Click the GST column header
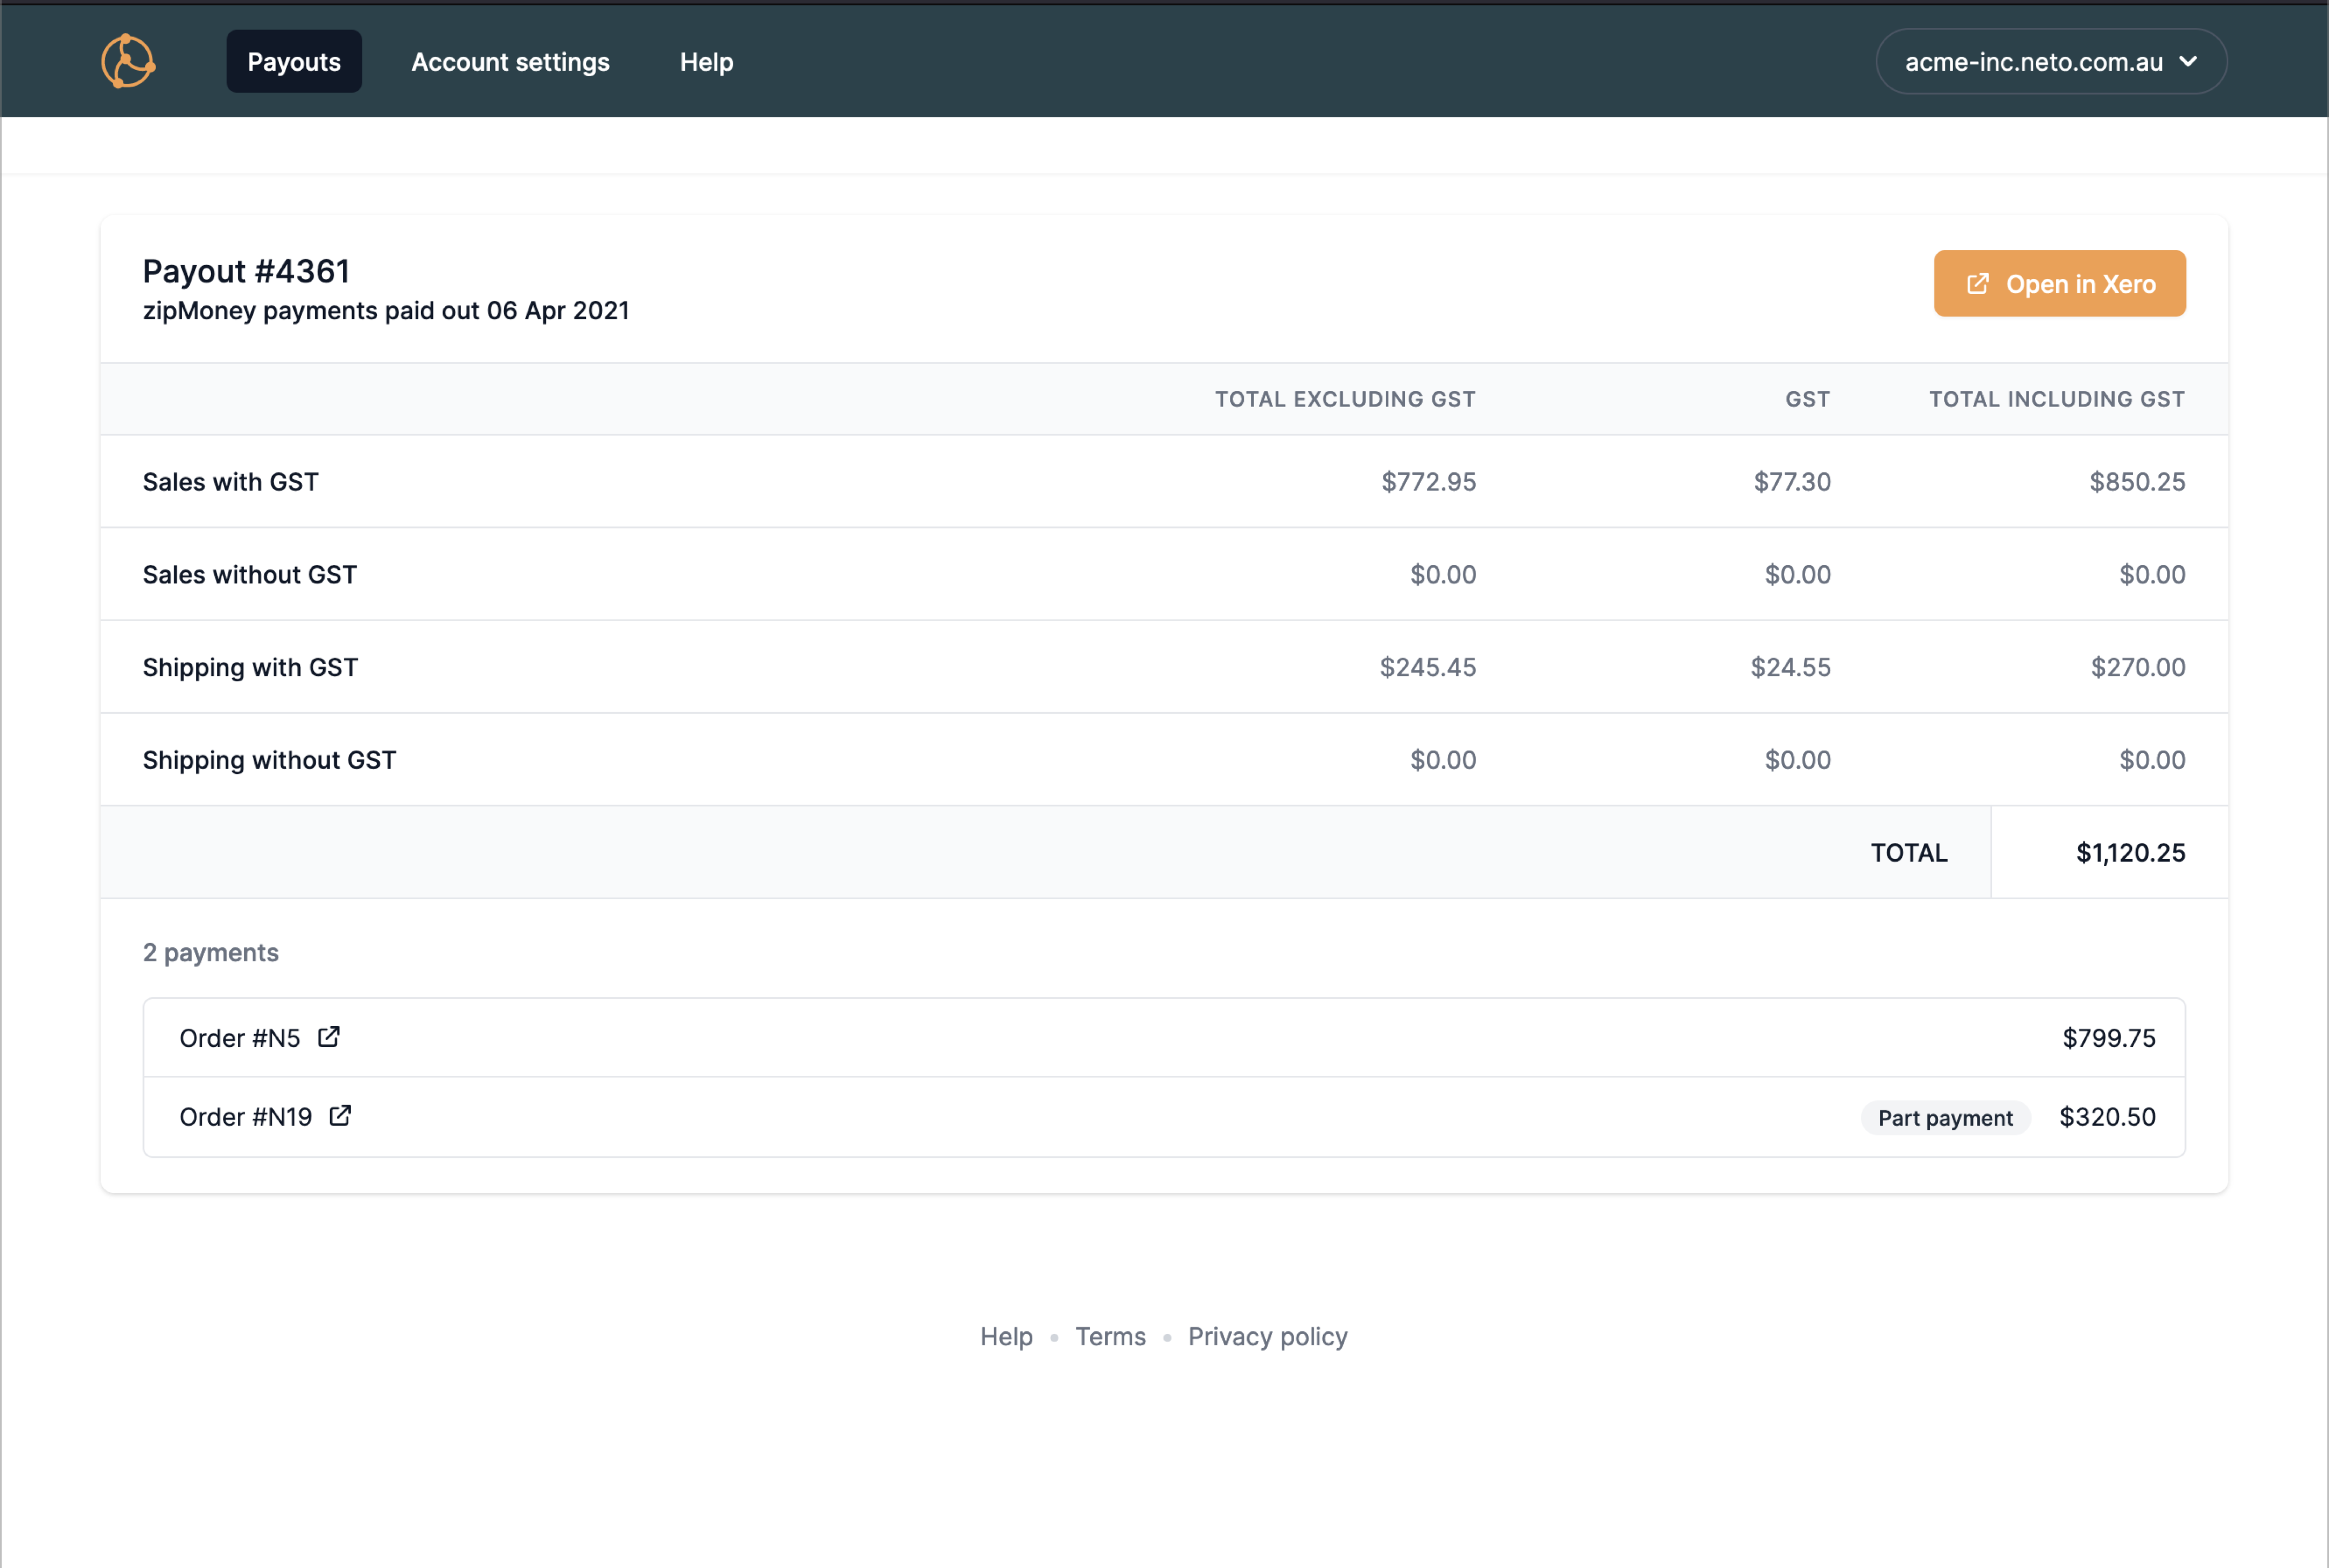This screenshot has height=1568, width=2329. coord(1808,399)
